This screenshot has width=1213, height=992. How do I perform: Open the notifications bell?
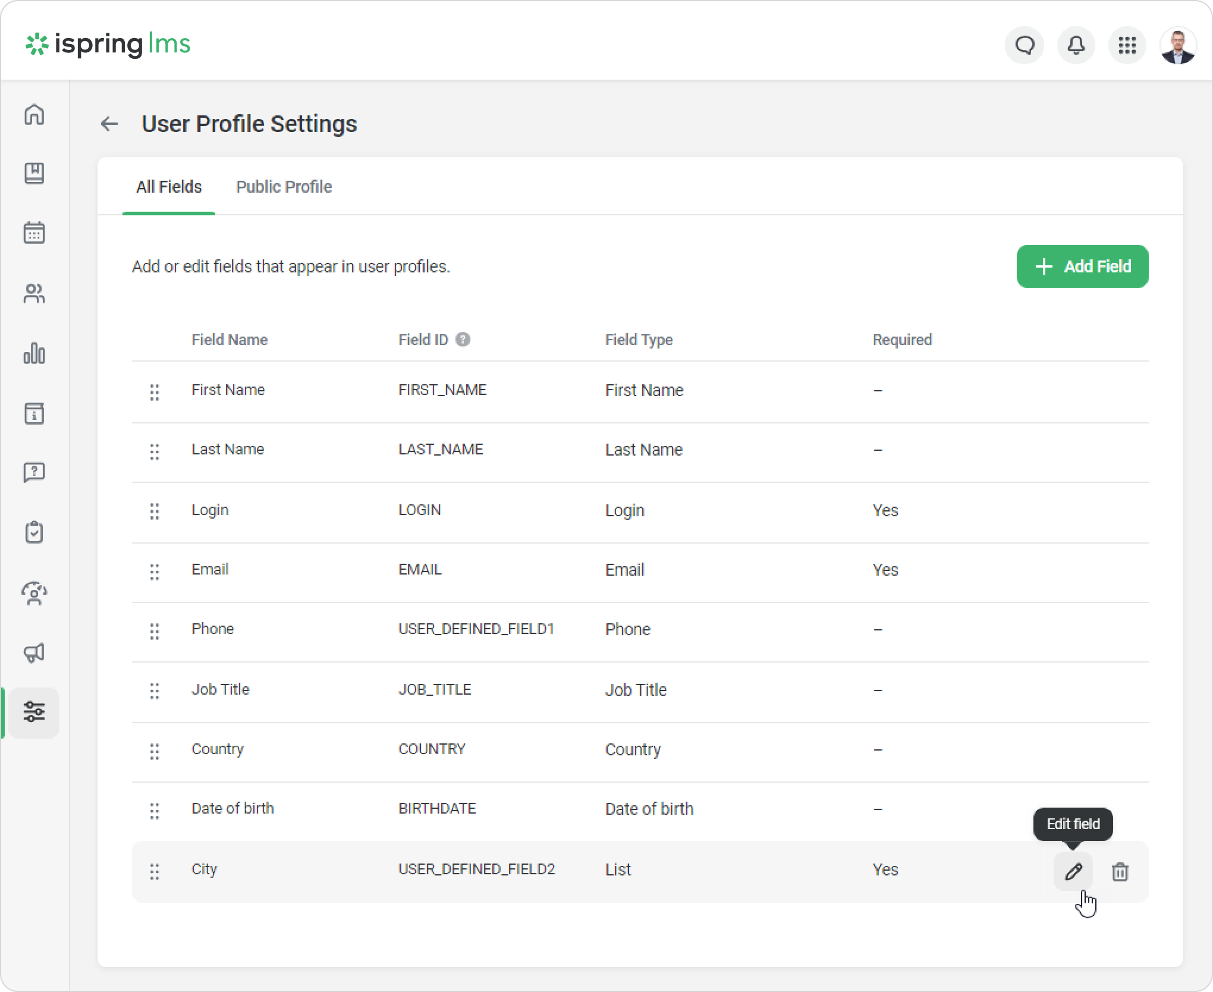click(x=1076, y=45)
